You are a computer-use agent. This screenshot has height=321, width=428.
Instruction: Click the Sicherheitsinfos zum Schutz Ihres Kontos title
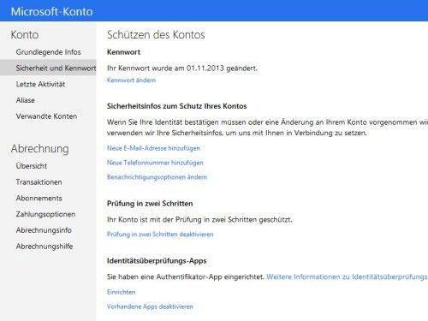(177, 106)
